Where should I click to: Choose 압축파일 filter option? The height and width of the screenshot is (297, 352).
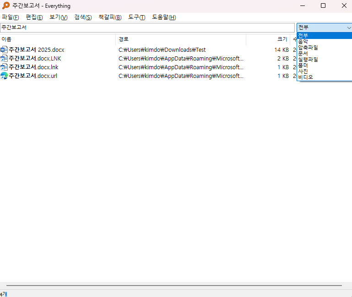(x=325, y=48)
